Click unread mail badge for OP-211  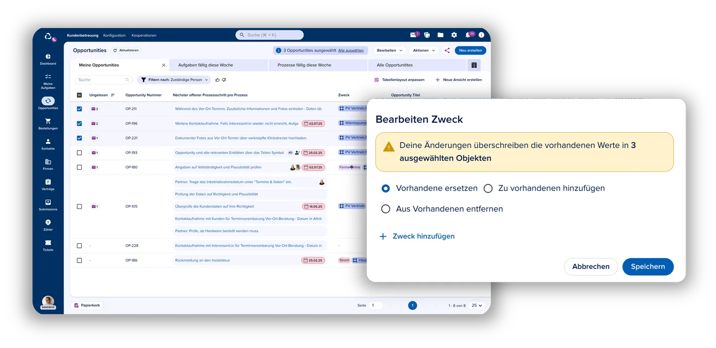(x=94, y=109)
